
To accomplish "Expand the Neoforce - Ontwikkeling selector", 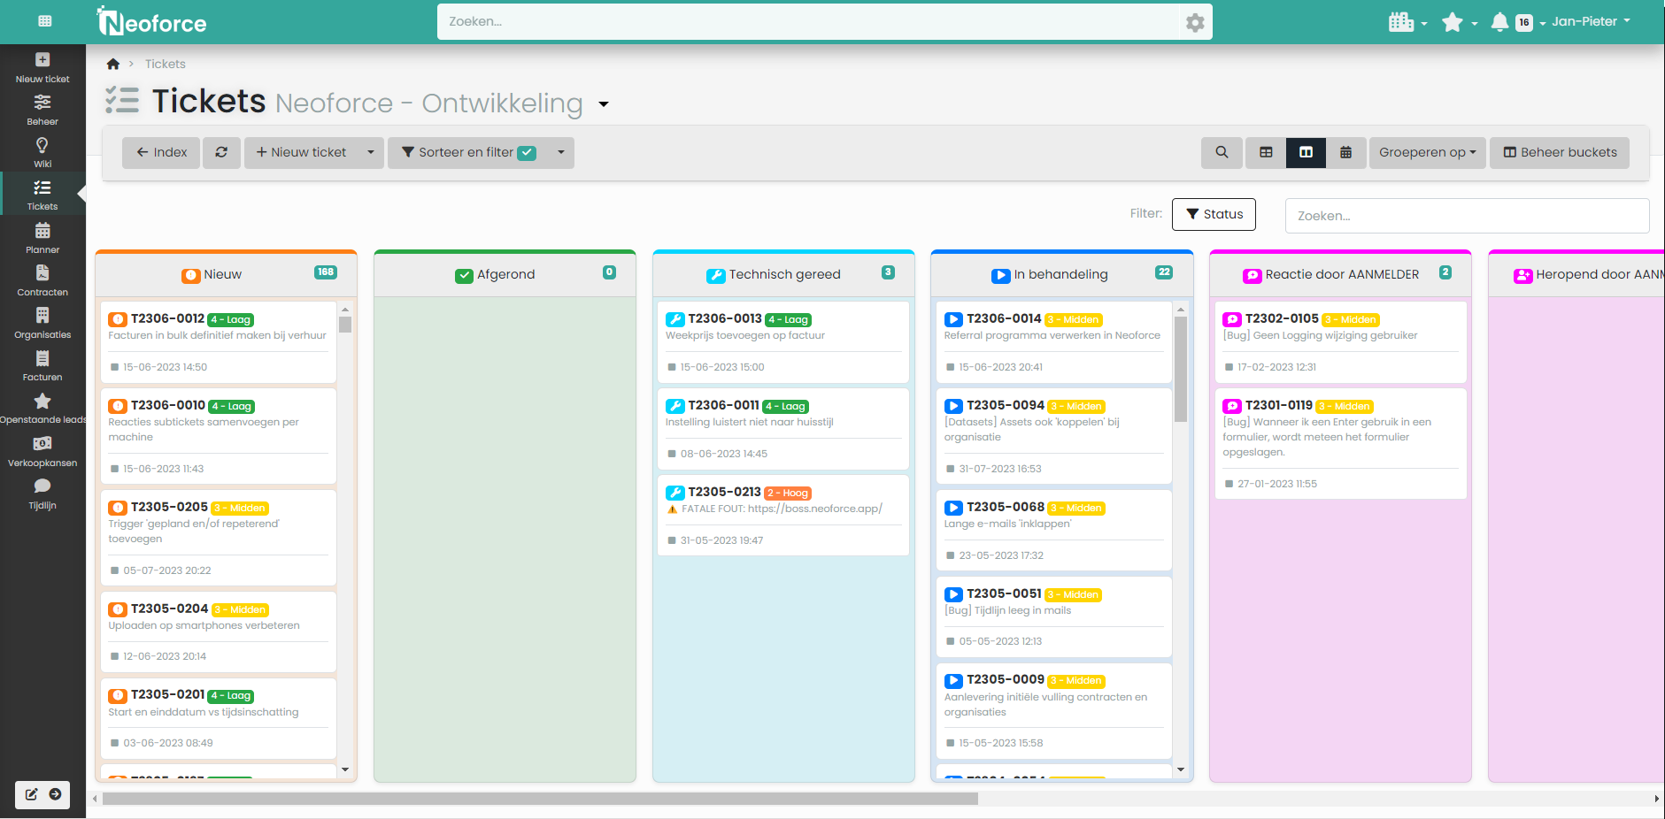I will click(604, 103).
